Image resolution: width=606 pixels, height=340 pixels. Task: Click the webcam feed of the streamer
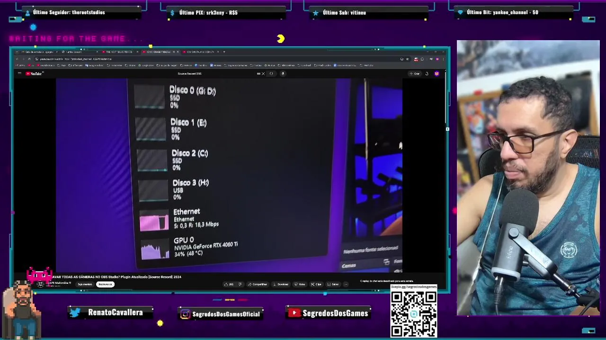(528, 178)
